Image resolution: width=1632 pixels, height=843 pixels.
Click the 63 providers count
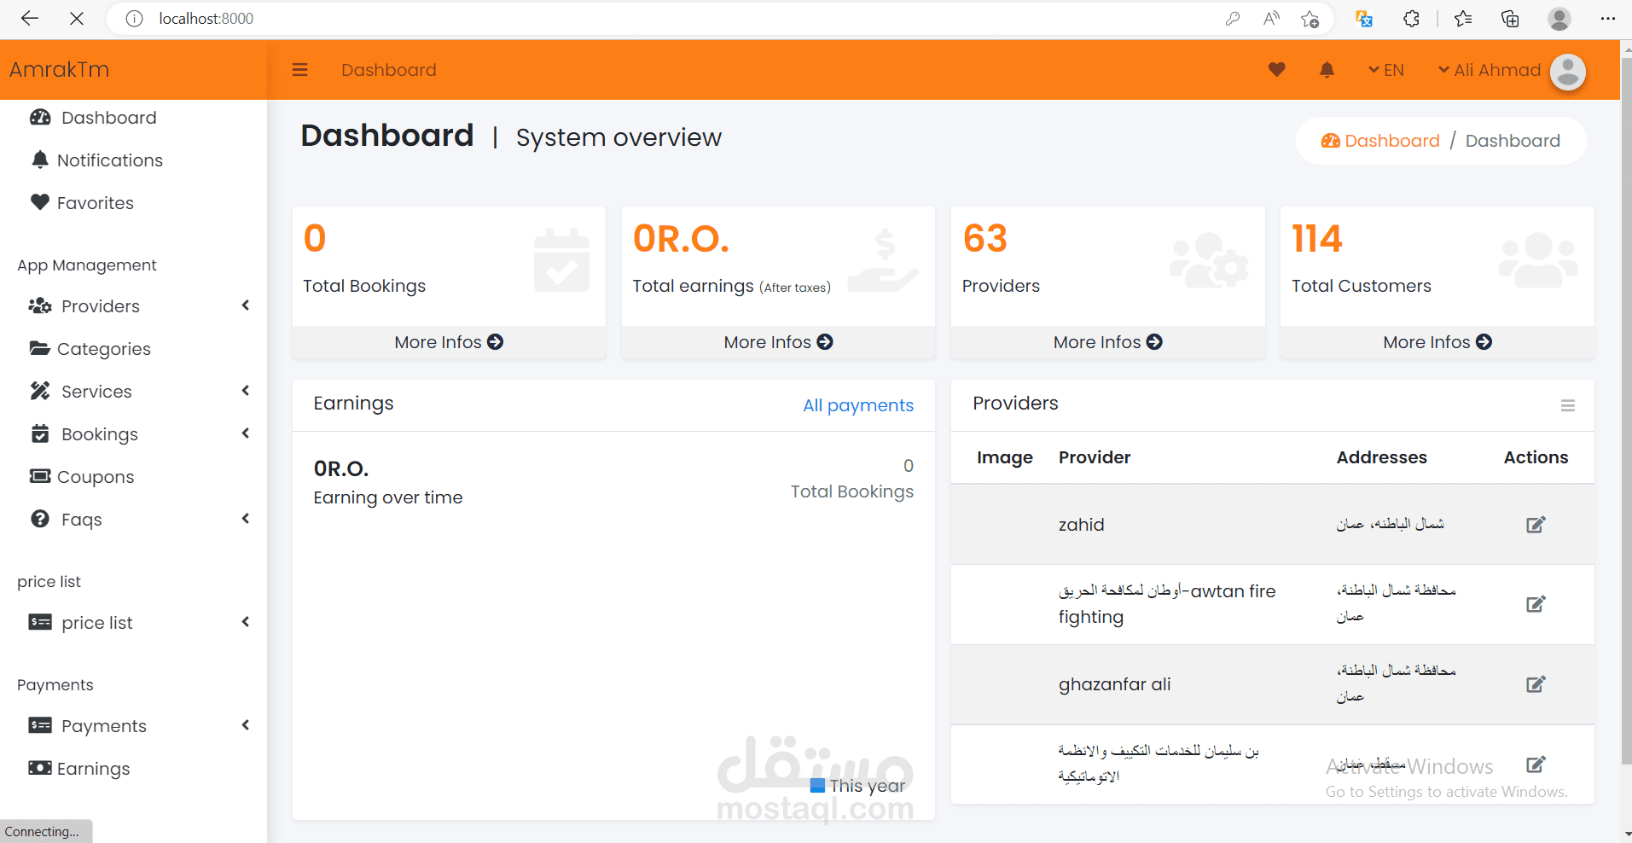click(x=985, y=239)
